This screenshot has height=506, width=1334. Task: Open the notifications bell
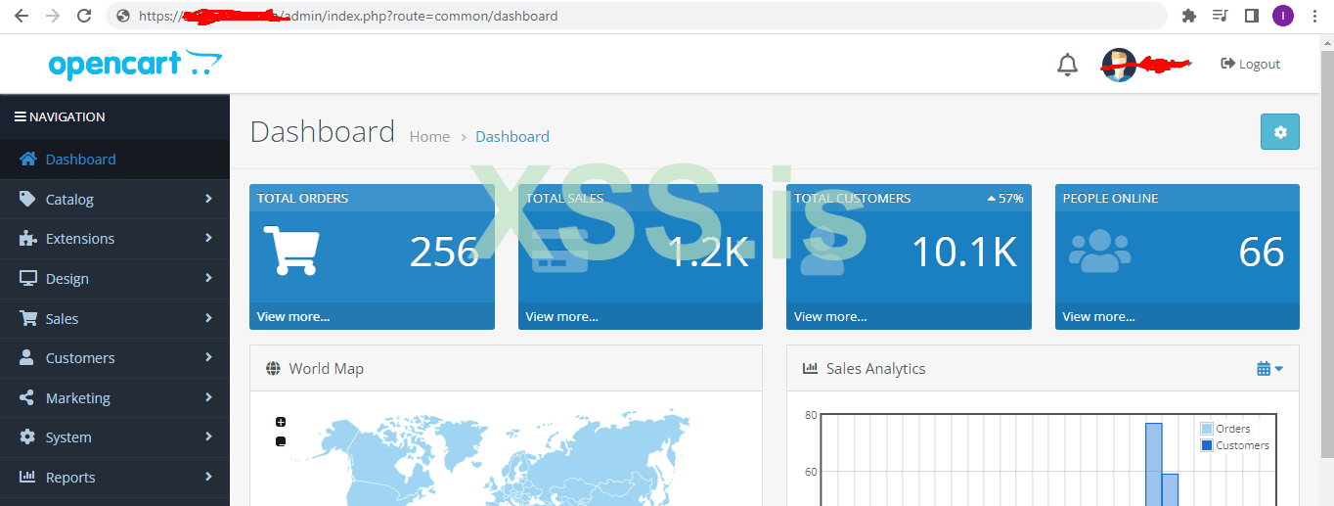(1067, 65)
